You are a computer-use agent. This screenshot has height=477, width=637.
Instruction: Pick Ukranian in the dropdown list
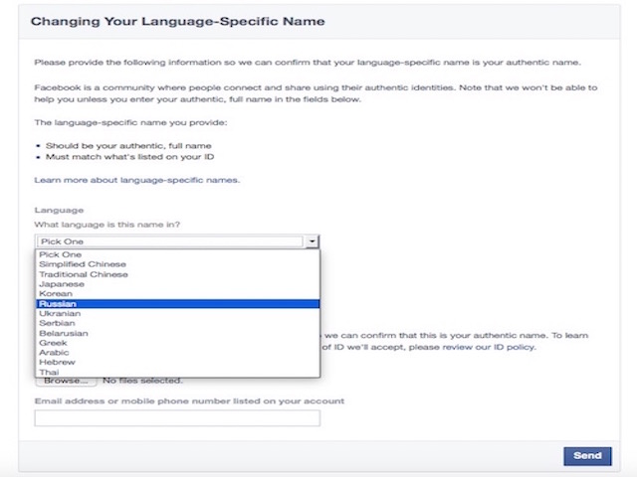pyautogui.click(x=177, y=314)
